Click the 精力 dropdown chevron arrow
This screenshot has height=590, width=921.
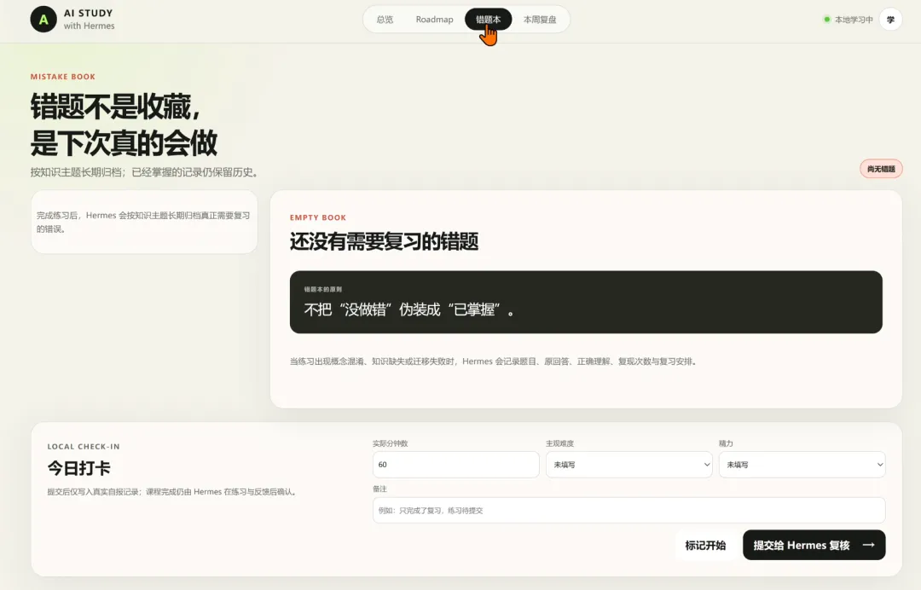(x=880, y=465)
